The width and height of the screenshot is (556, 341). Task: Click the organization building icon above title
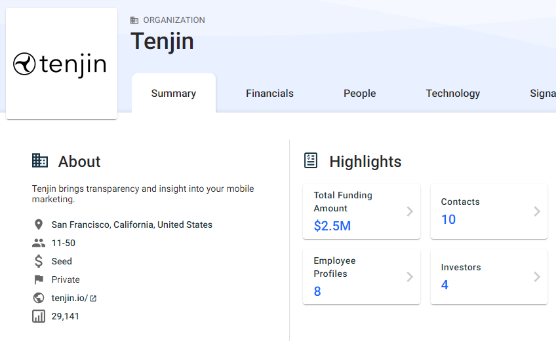tap(134, 20)
